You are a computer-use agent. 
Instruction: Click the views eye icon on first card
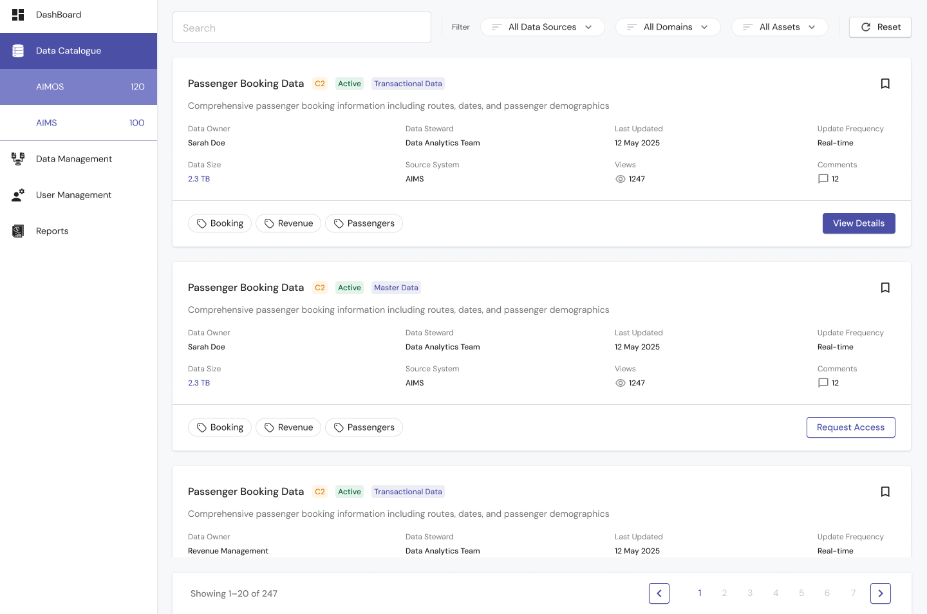pyautogui.click(x=621, y=179)
